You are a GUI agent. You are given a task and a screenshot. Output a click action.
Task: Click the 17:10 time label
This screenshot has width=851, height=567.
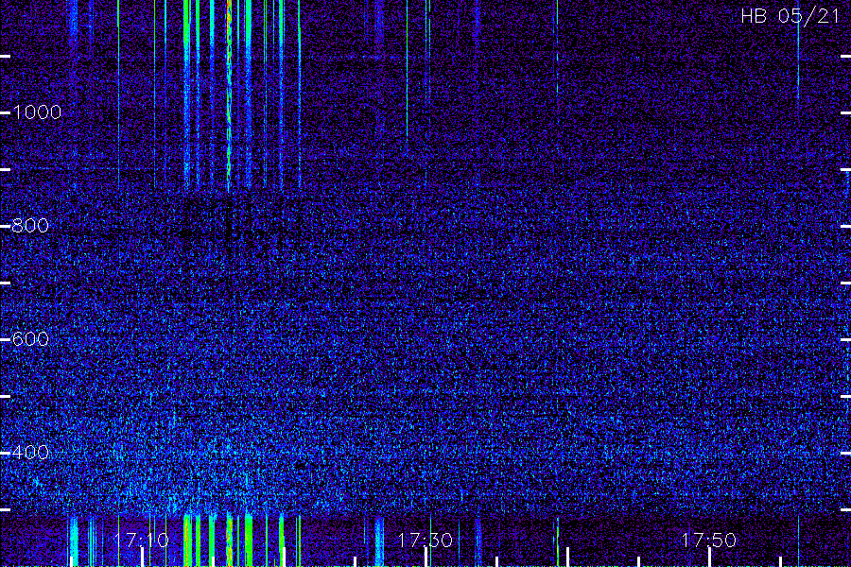[142, 540]
